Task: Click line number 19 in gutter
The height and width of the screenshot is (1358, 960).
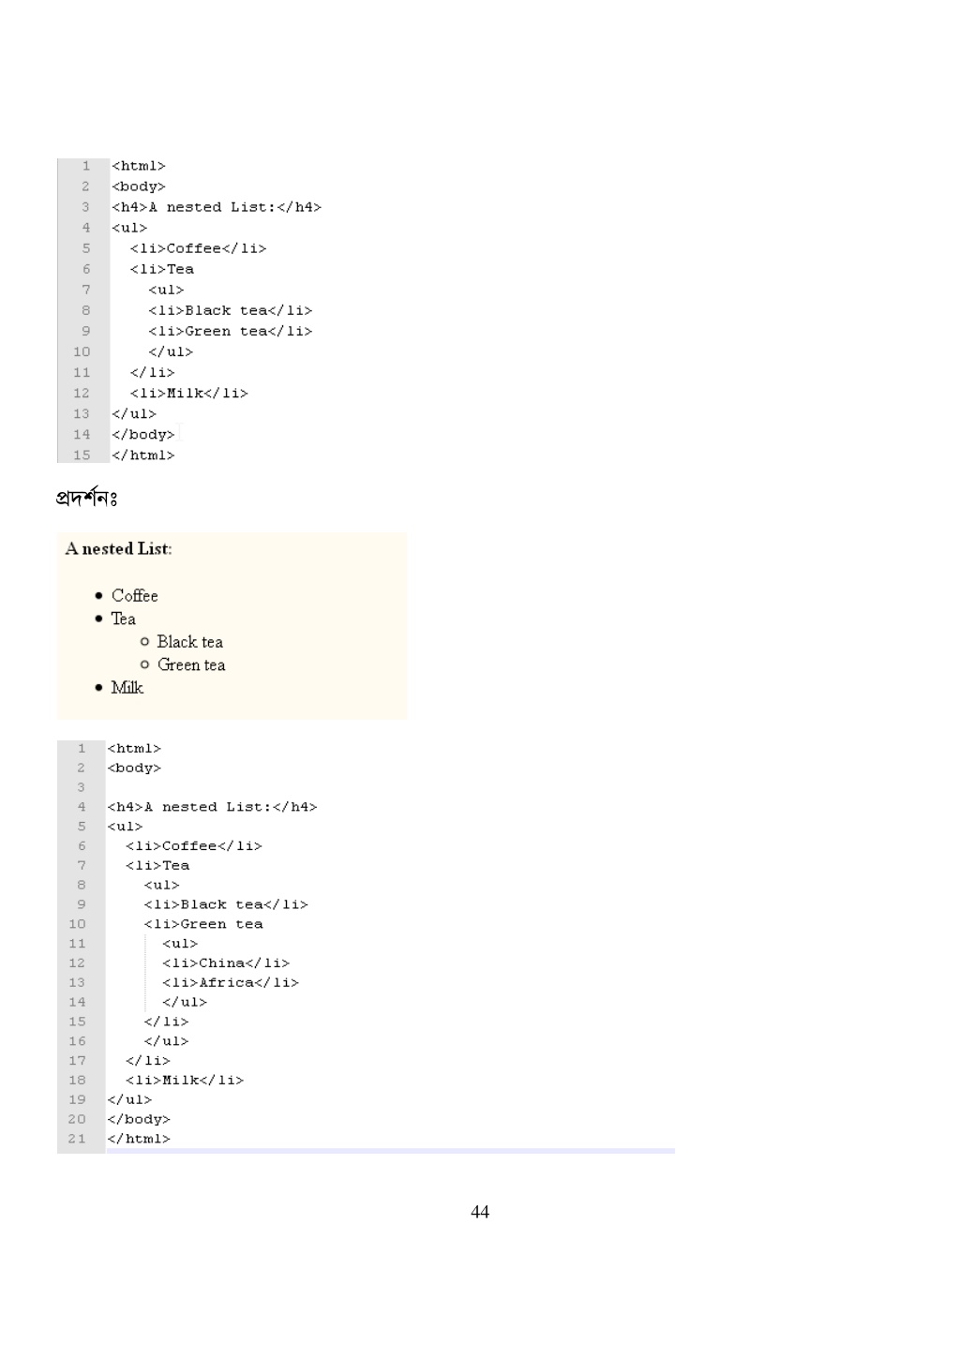Action: coord(76,1099)
